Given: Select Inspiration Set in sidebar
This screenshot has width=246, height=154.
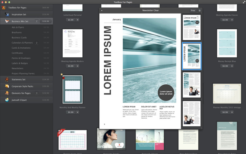Looking at the screenshot, I should tap(26, 14).
